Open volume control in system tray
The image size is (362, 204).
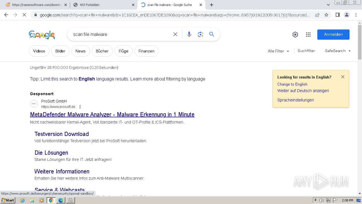pyautogui.click(x=322, y=200)
